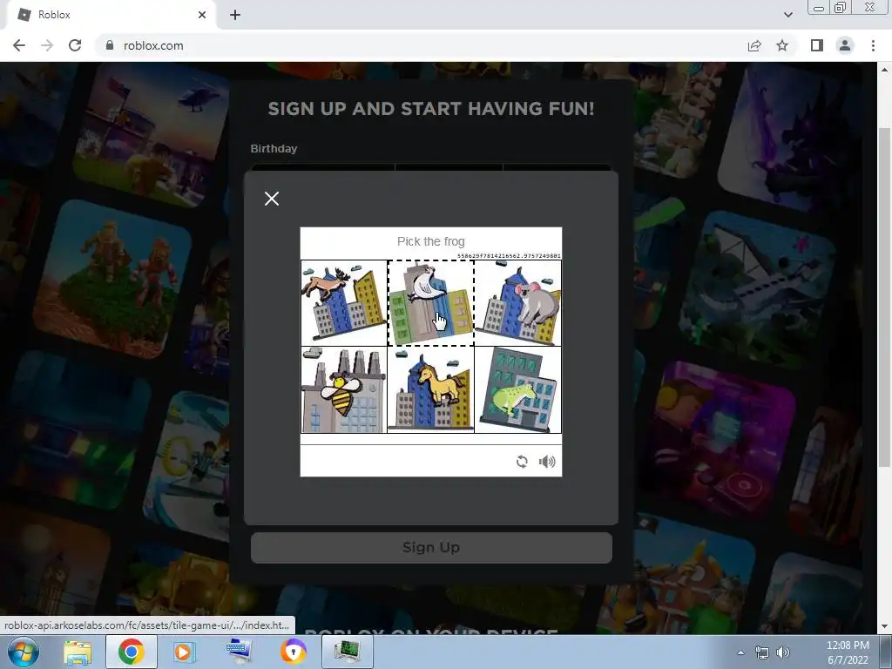Screen dimensions: 892x669
Task: Switch to Chrome in taskbar
Action: point(132,652)
